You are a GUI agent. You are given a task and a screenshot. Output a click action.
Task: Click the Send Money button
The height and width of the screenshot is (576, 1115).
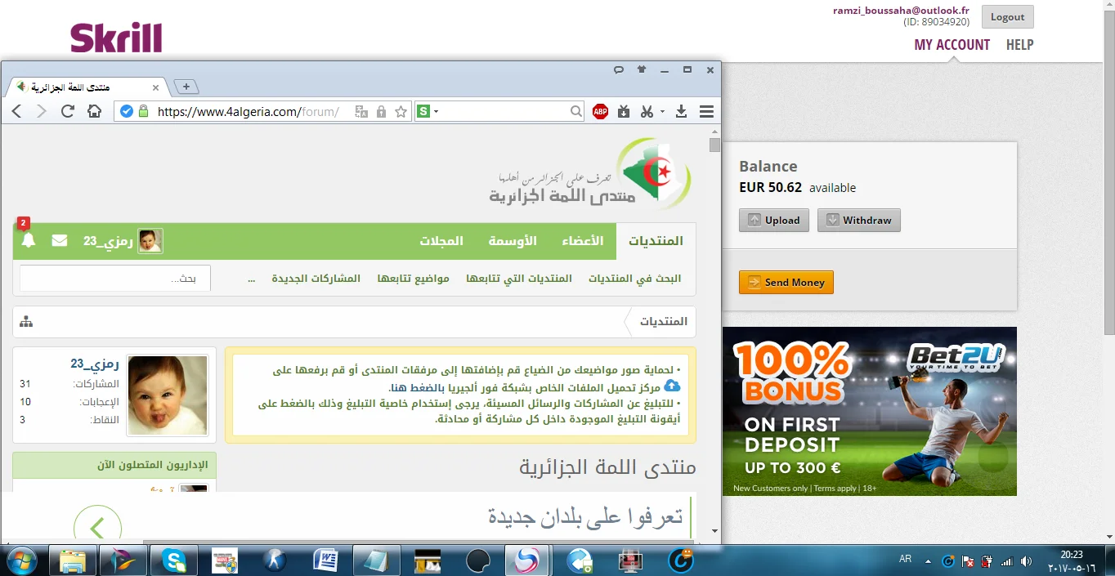click(786, 282)
